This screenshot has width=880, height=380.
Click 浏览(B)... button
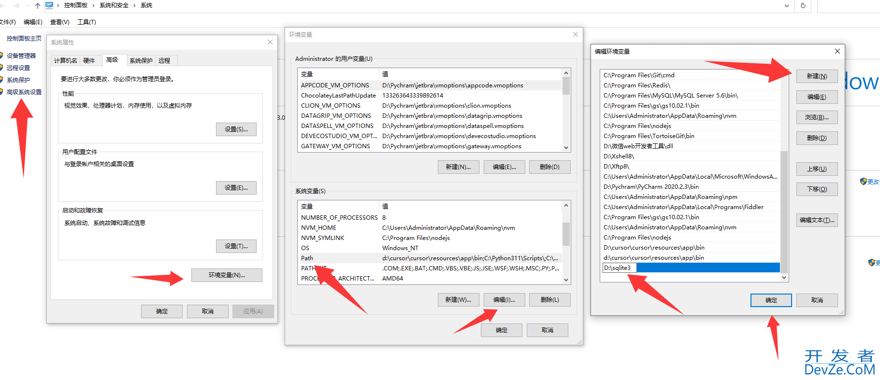tap(817, 117)
